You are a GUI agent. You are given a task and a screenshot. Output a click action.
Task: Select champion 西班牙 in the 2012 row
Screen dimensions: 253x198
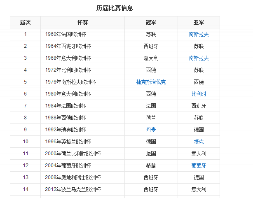point(151,189)
